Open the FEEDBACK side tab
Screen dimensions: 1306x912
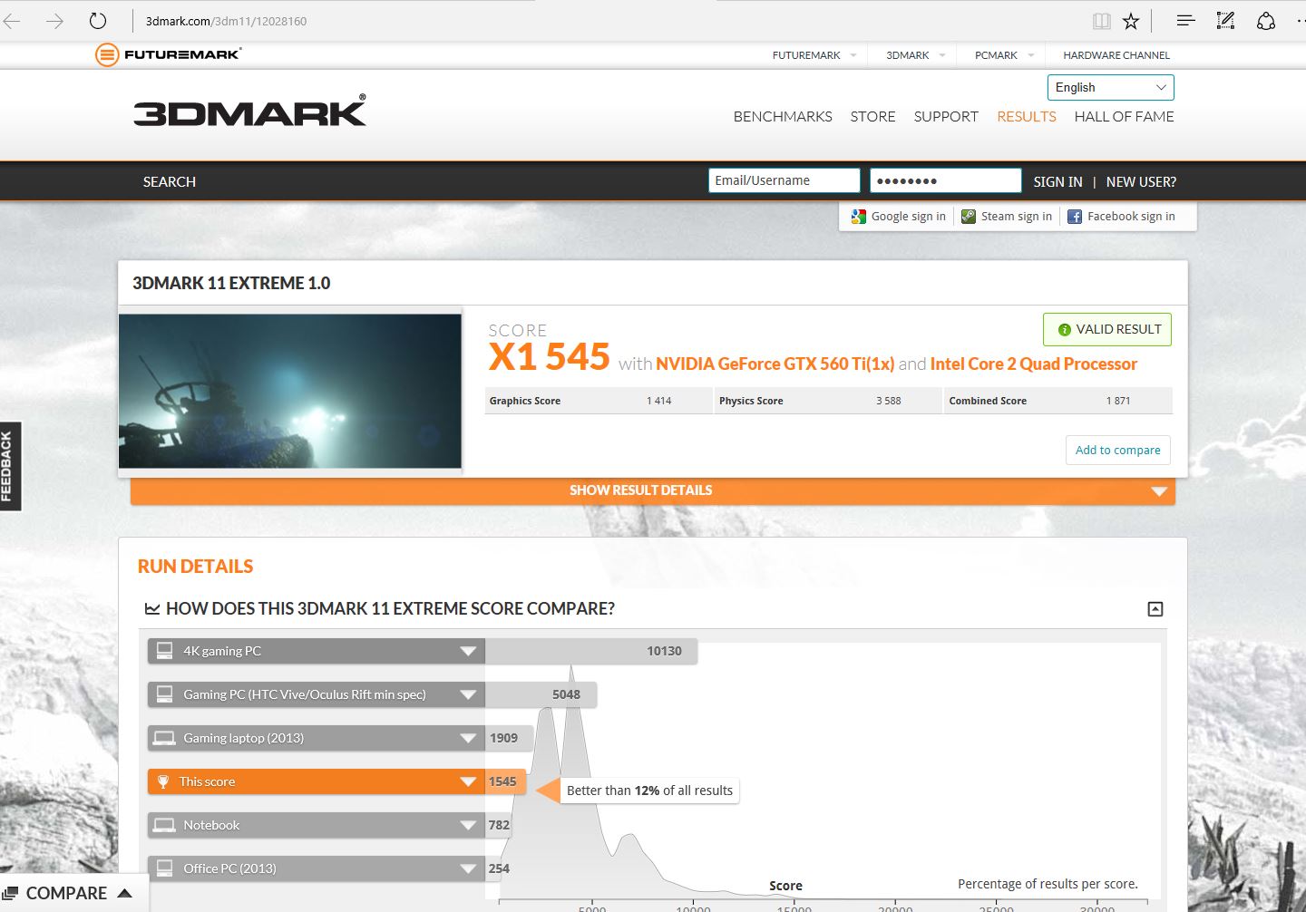click(10, 466)
